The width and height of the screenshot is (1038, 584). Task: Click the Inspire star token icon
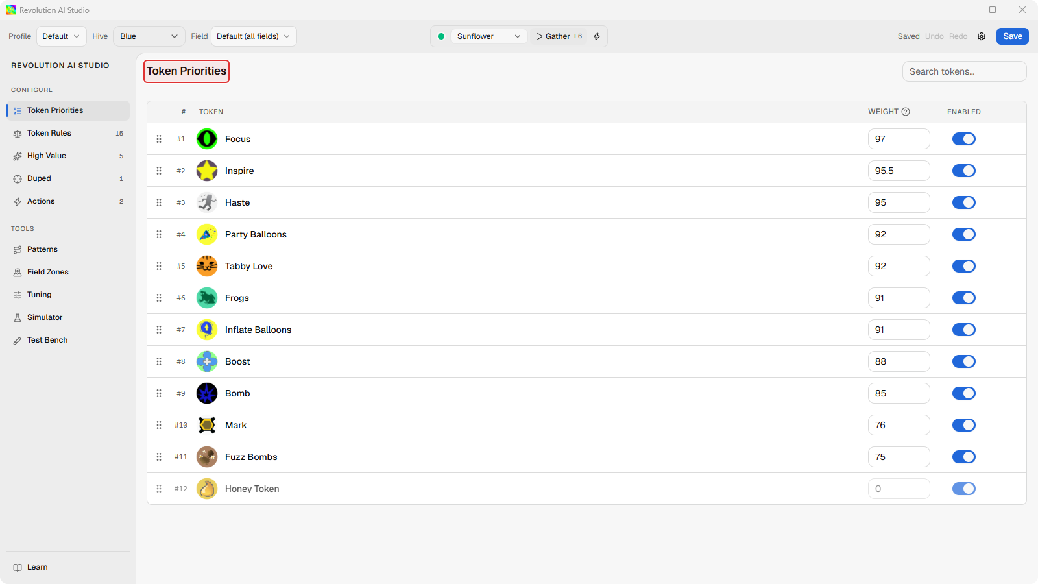point(207,171)
